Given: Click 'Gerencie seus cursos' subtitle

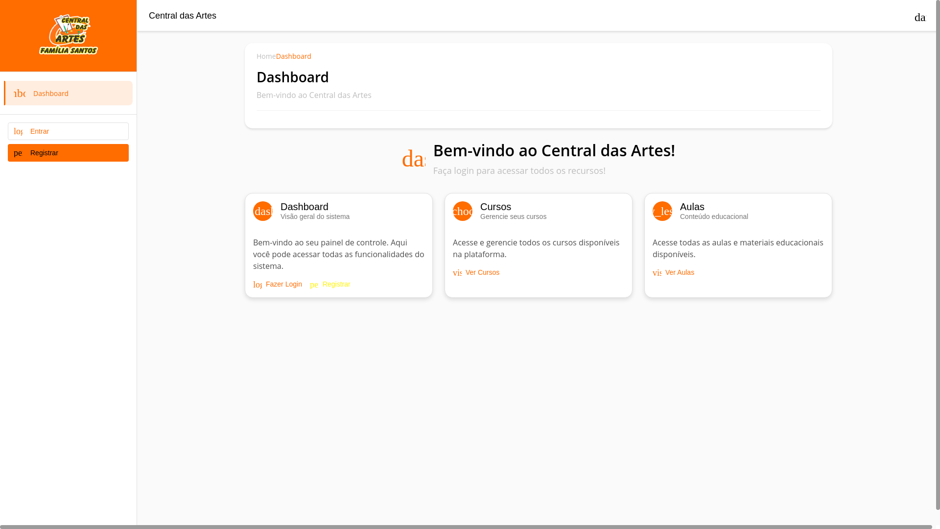Looking at the screenshot, I should pyautogui.click(x=513, y=216).
